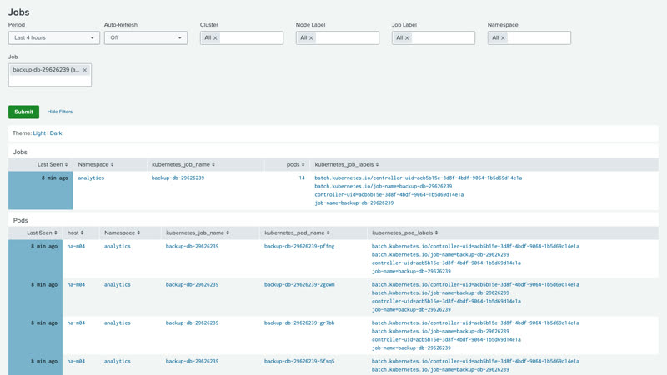Click pod name backup-db-29626239-2gdwm

click(299, 285)
